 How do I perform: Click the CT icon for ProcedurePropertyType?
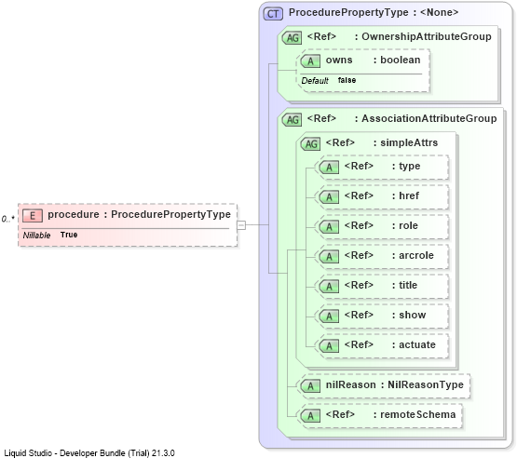(273, 14)
